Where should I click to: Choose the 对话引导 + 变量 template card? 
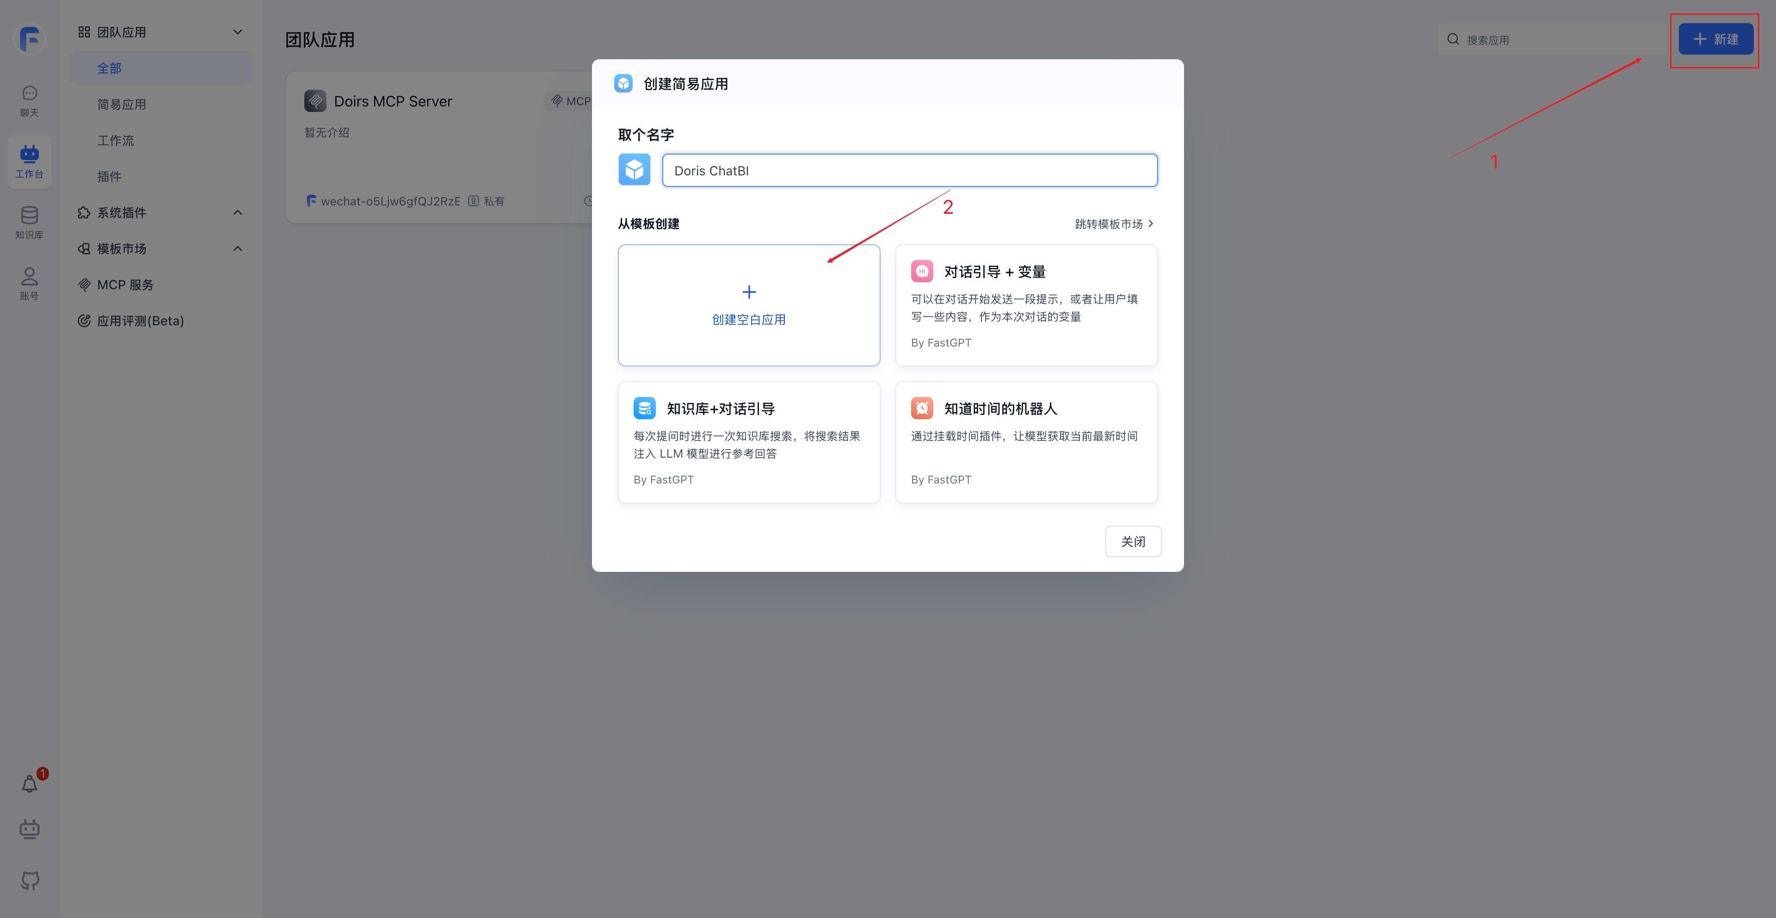pyautogui.click(x=1026, y=305)
